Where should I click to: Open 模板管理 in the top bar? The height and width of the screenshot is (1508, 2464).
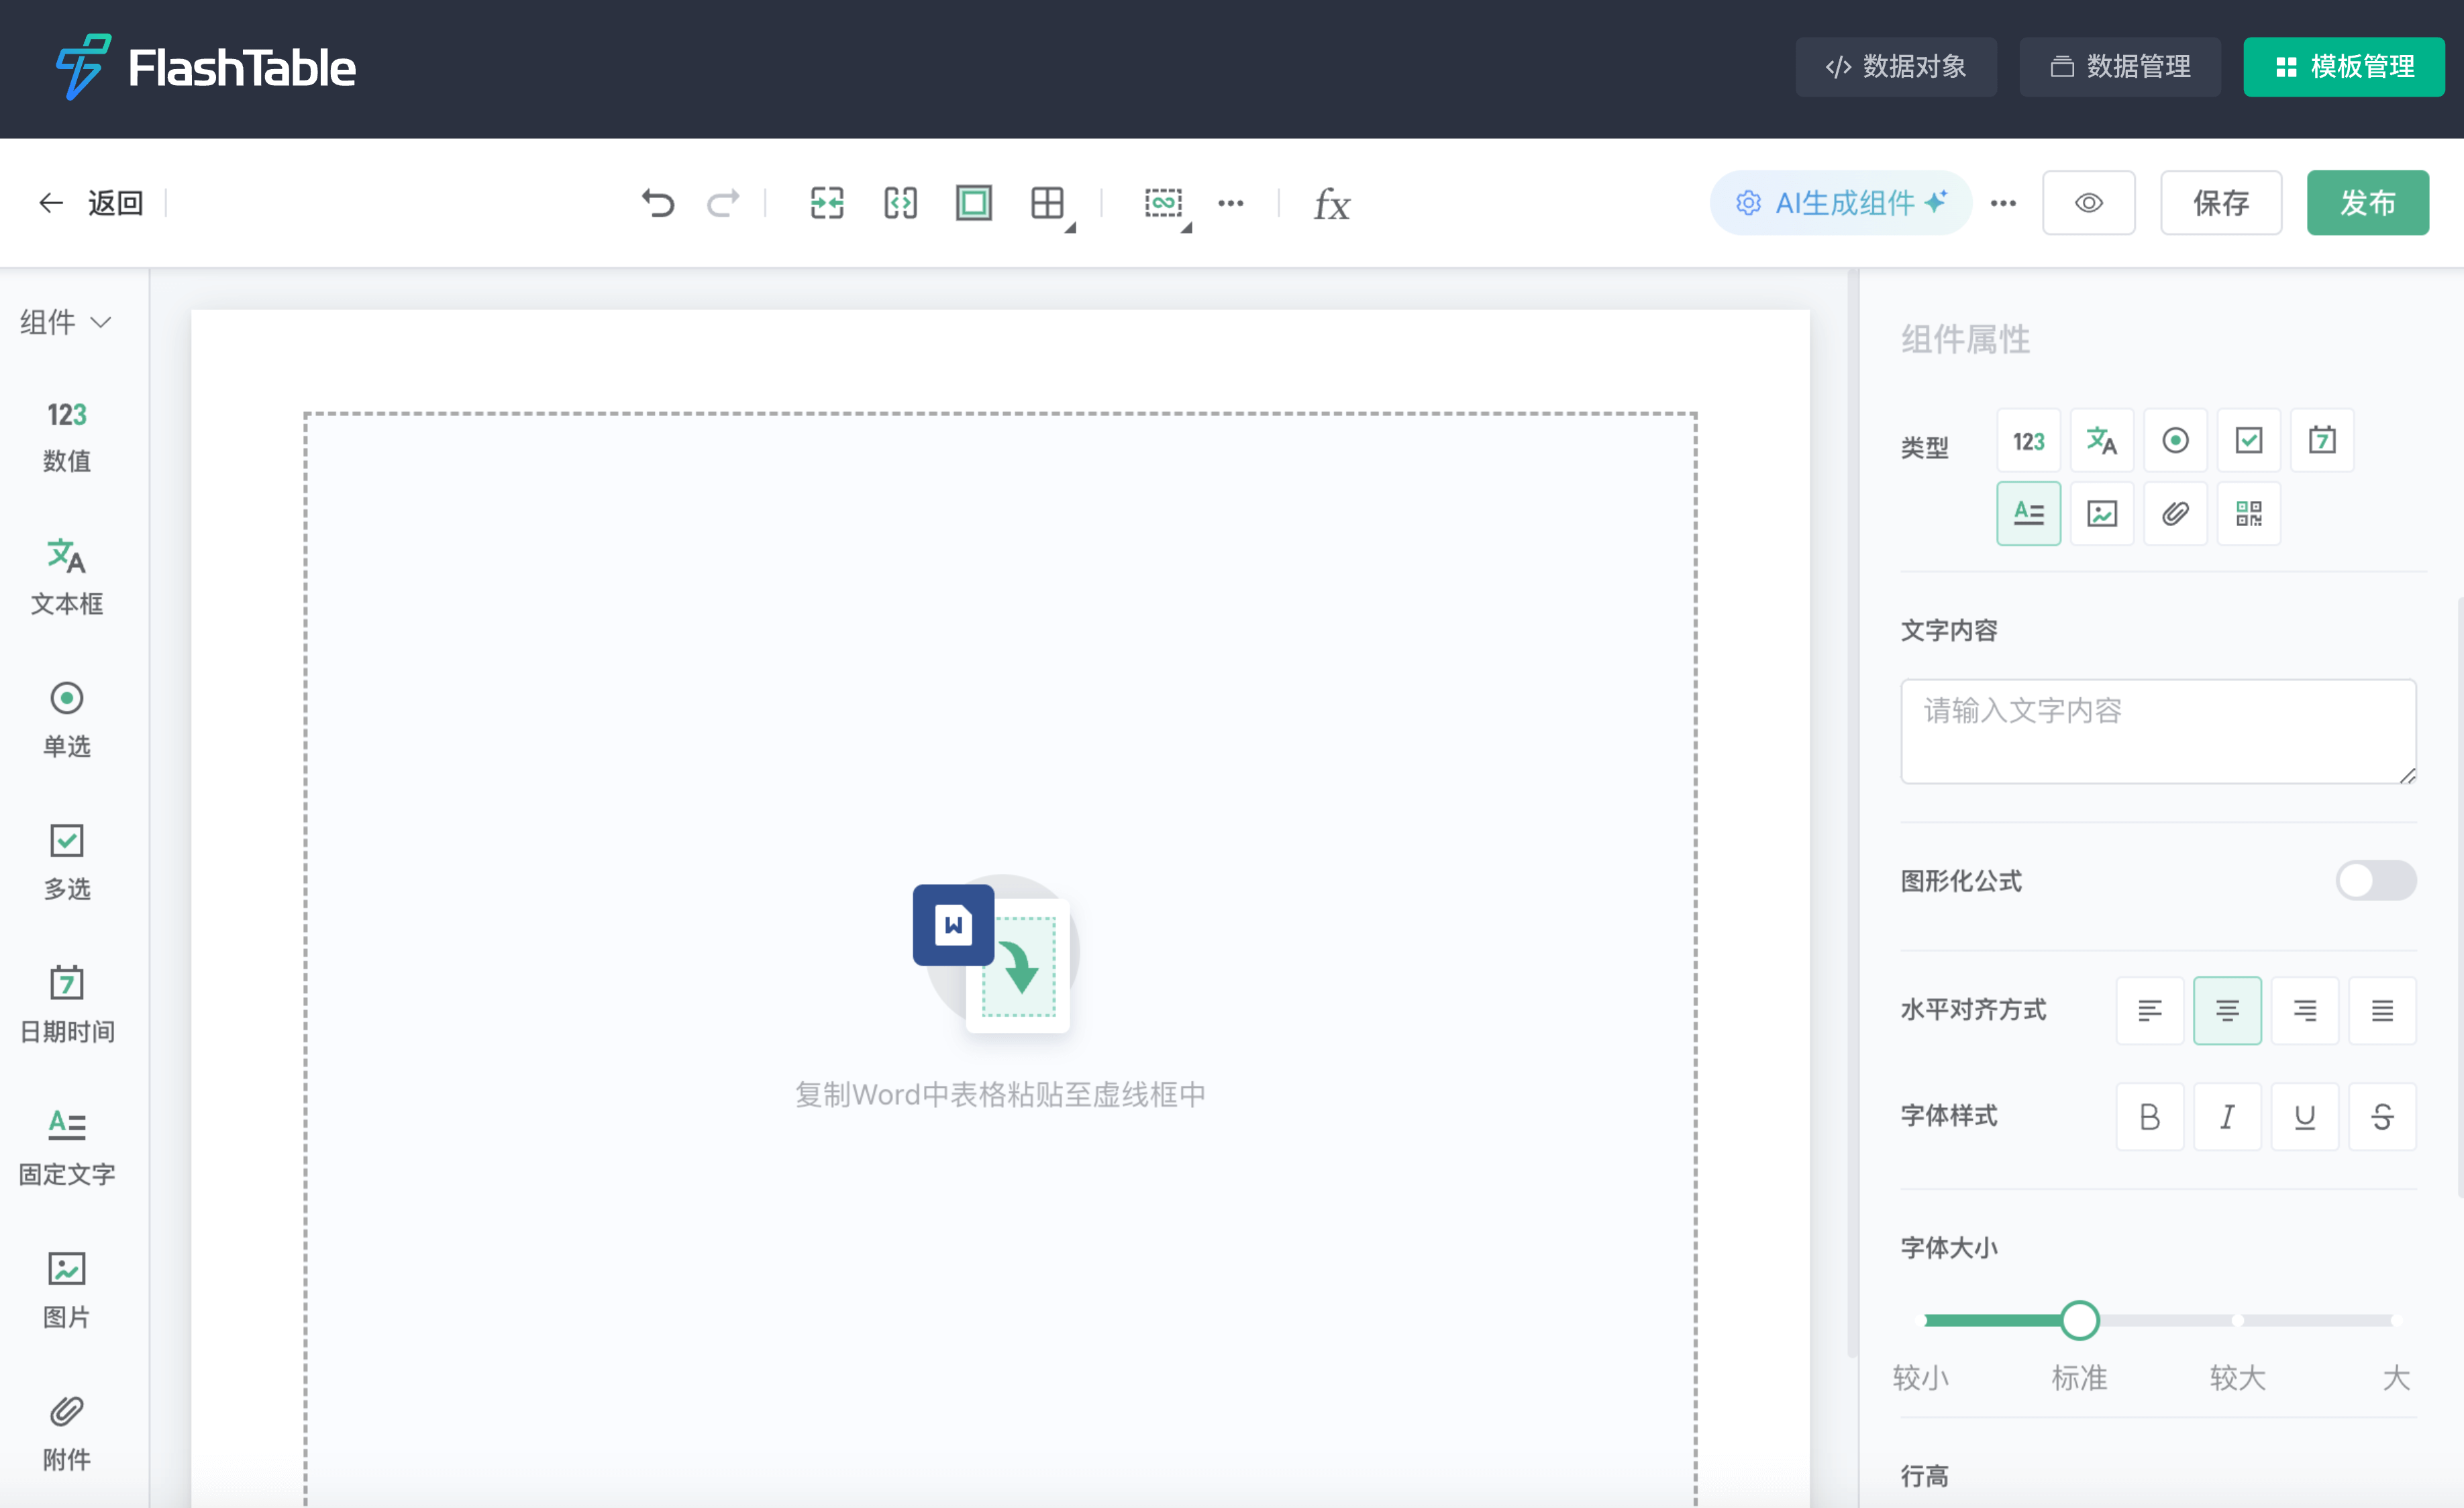(2344, 66)
